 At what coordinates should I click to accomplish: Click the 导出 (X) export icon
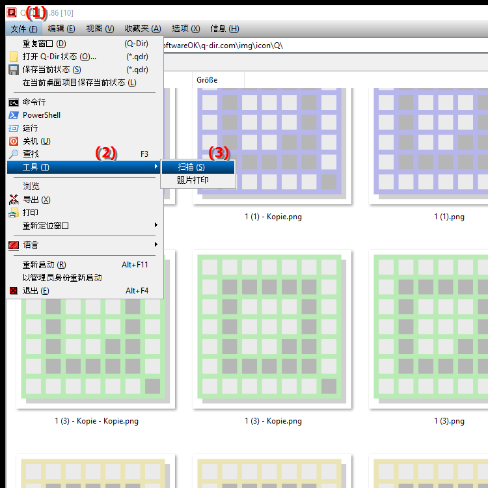coord(14,200)
